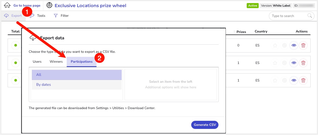Follow the Go to home page link
The width and height of the screenshot is (318, 135).
(x=27, y=6)
